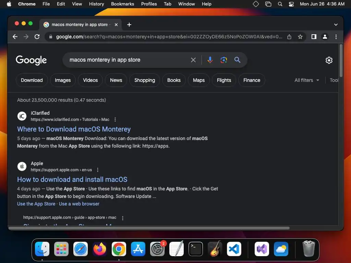351x263 pixels.
Task: Switch to Books results
Action: 174,80
